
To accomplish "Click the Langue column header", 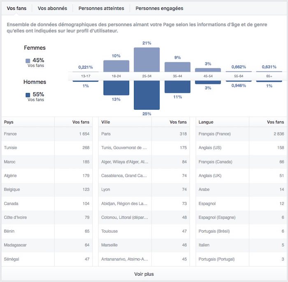I will pyautogui.click(x=206, y=122).
